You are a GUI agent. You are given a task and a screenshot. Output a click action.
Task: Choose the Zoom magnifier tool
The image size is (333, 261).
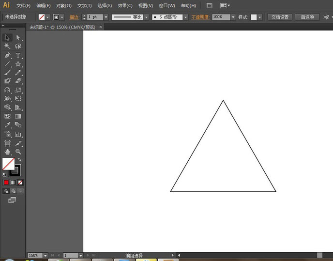(18, 152)
